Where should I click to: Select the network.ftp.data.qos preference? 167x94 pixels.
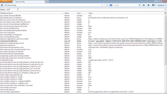point(82,90)
